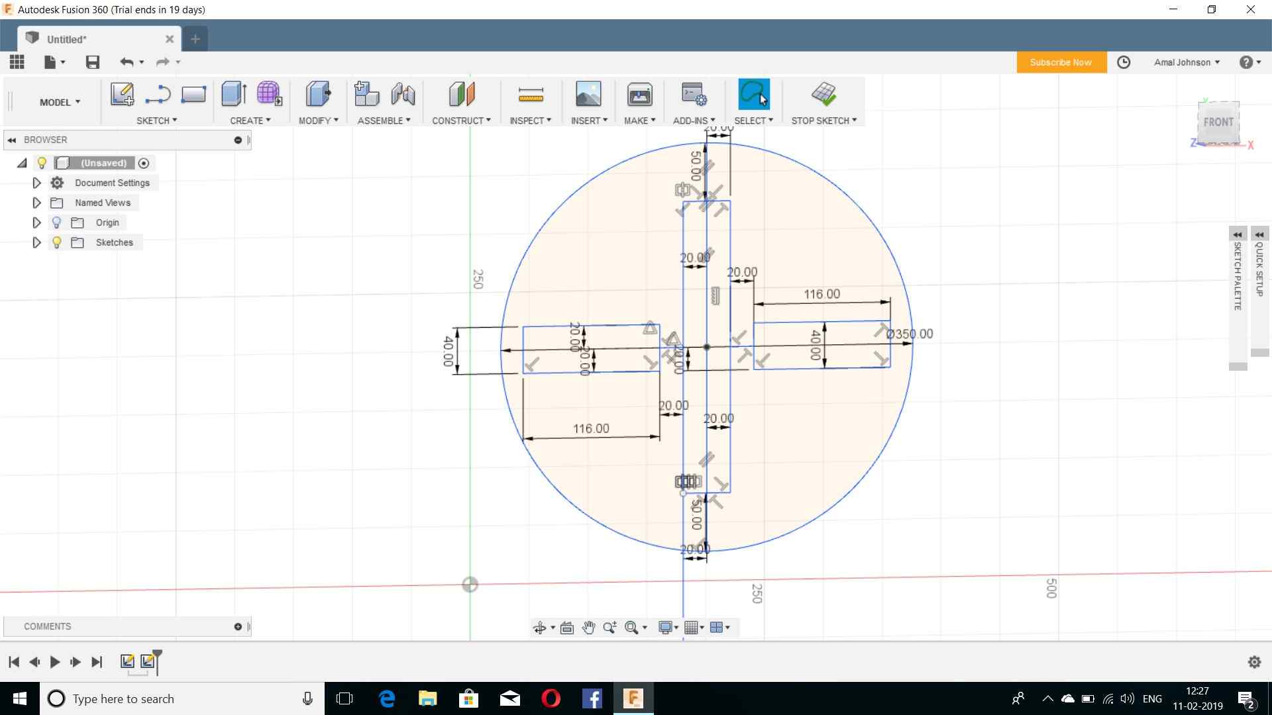Expand the Named Views tree node
The height and width of the screenshot is (715, 1272).
37,203
